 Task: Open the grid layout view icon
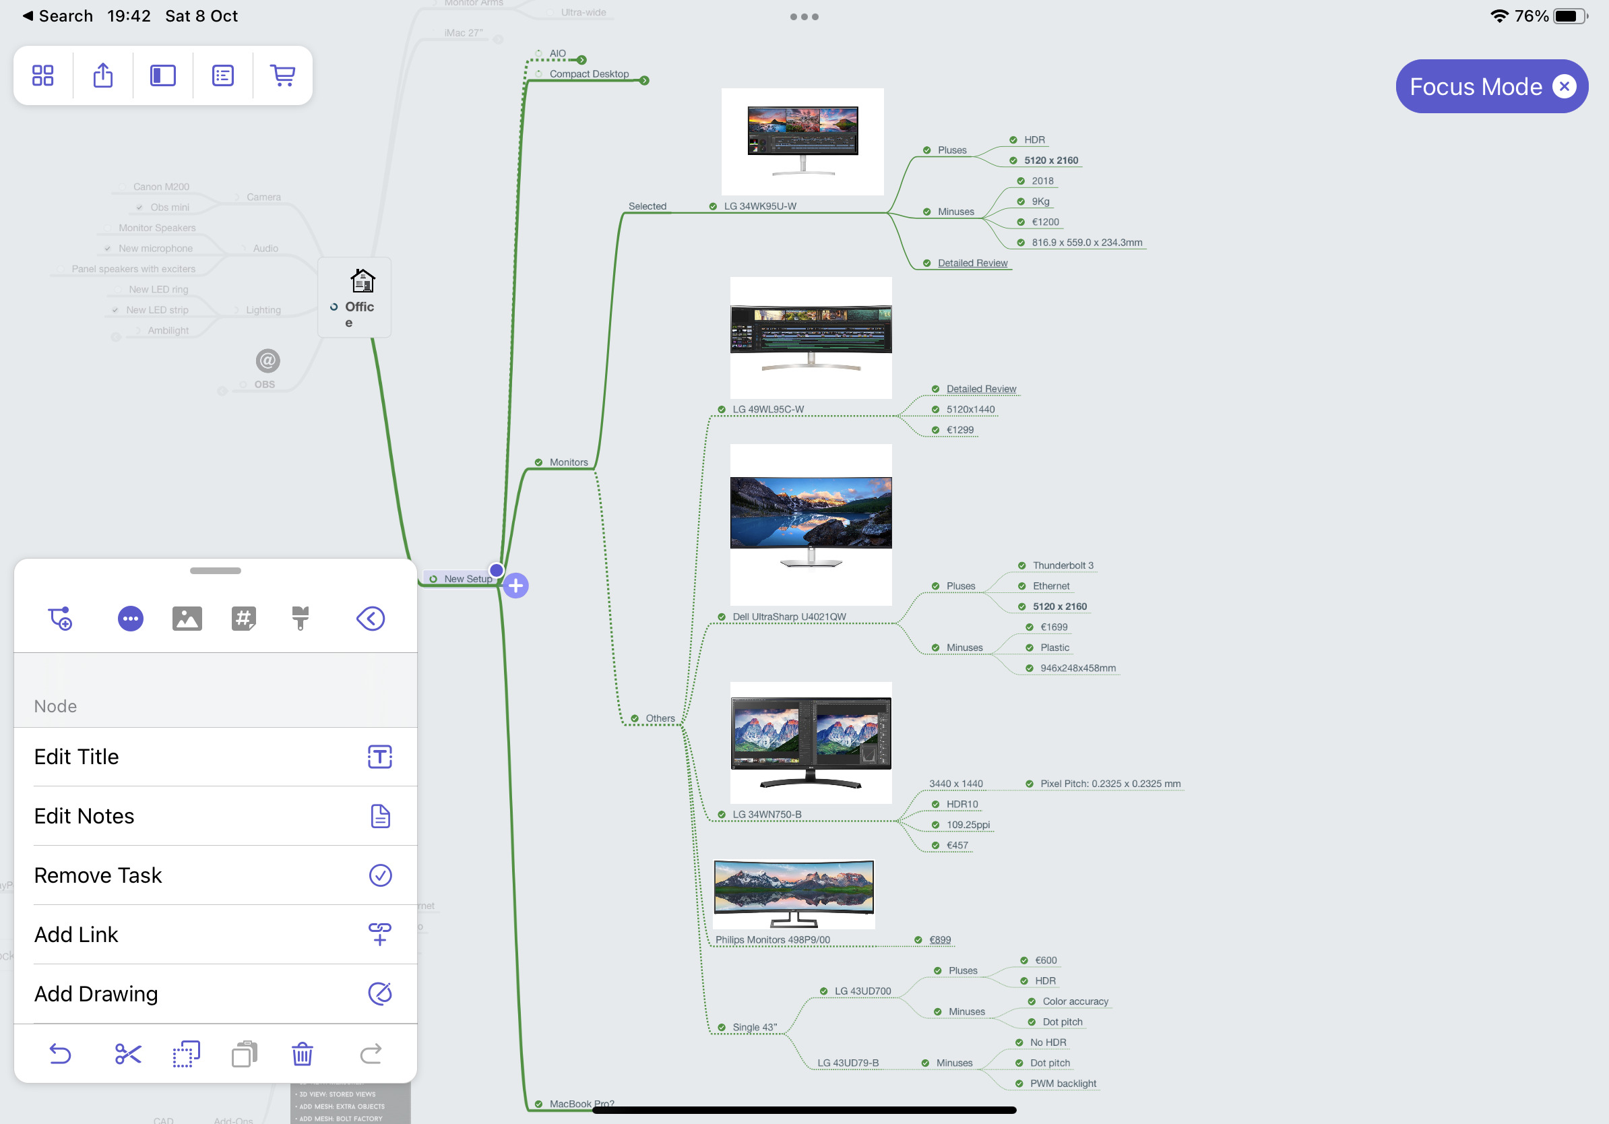tap(44, 76)
